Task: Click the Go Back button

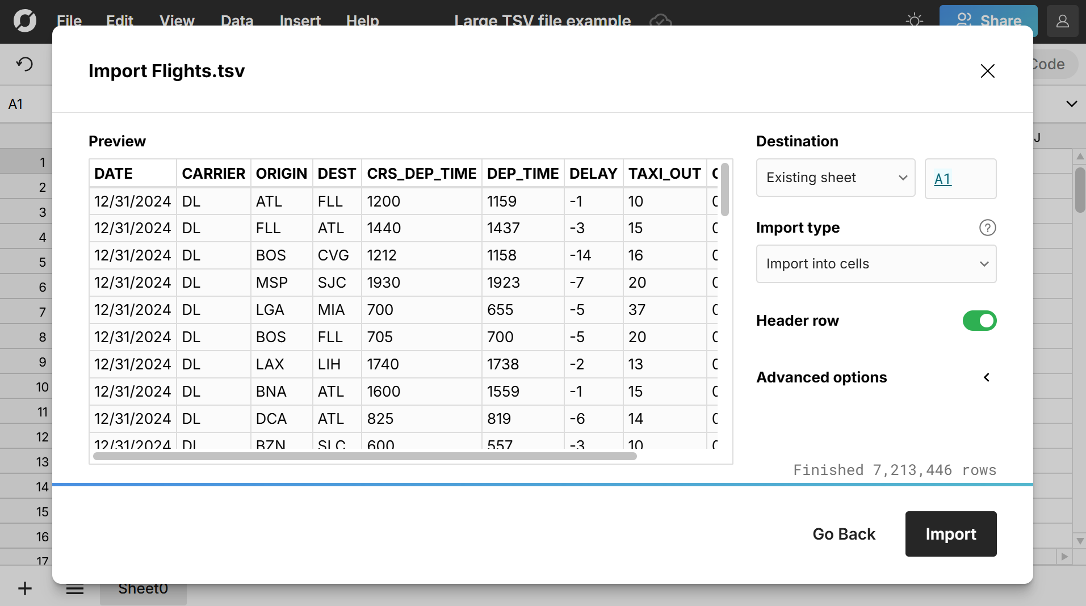Action: tap(844, 533)
